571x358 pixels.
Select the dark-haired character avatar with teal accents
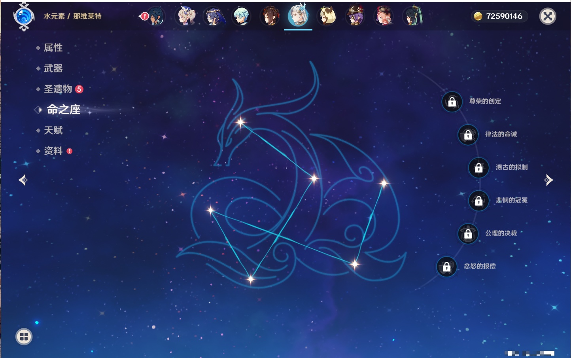click(x=412, y=16)
